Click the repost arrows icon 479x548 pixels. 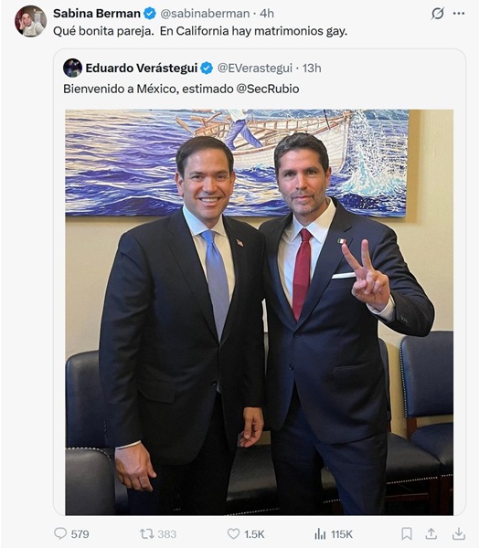(x=146, y=533)
